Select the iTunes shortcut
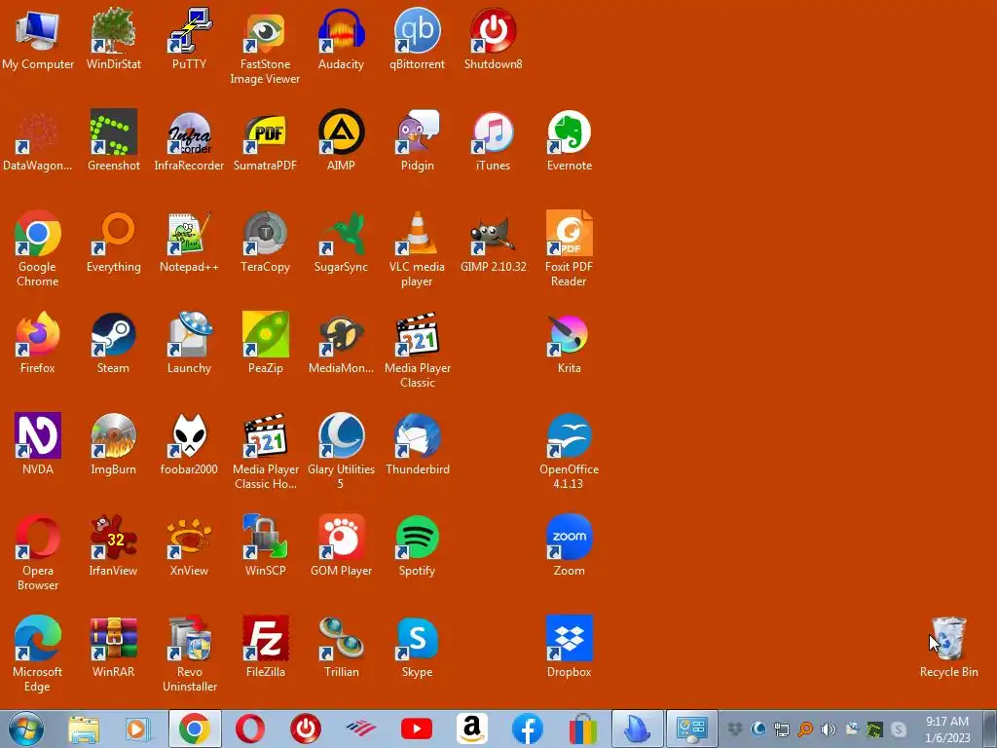 (494, 131)
